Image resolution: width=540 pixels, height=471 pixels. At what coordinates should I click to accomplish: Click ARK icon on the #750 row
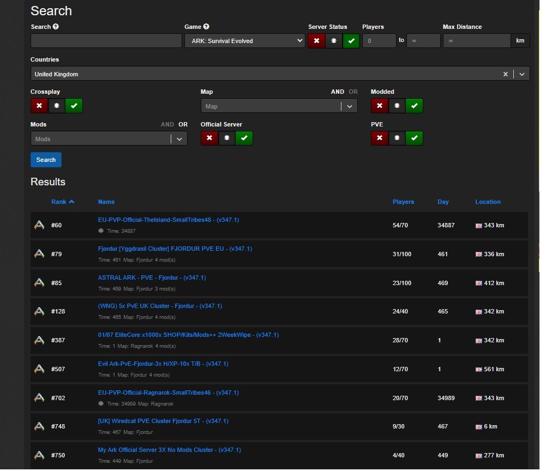[x=39, y=455]
